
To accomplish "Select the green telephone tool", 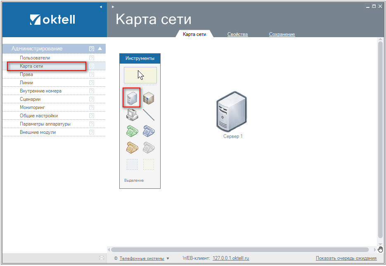I will coord(132,131).
